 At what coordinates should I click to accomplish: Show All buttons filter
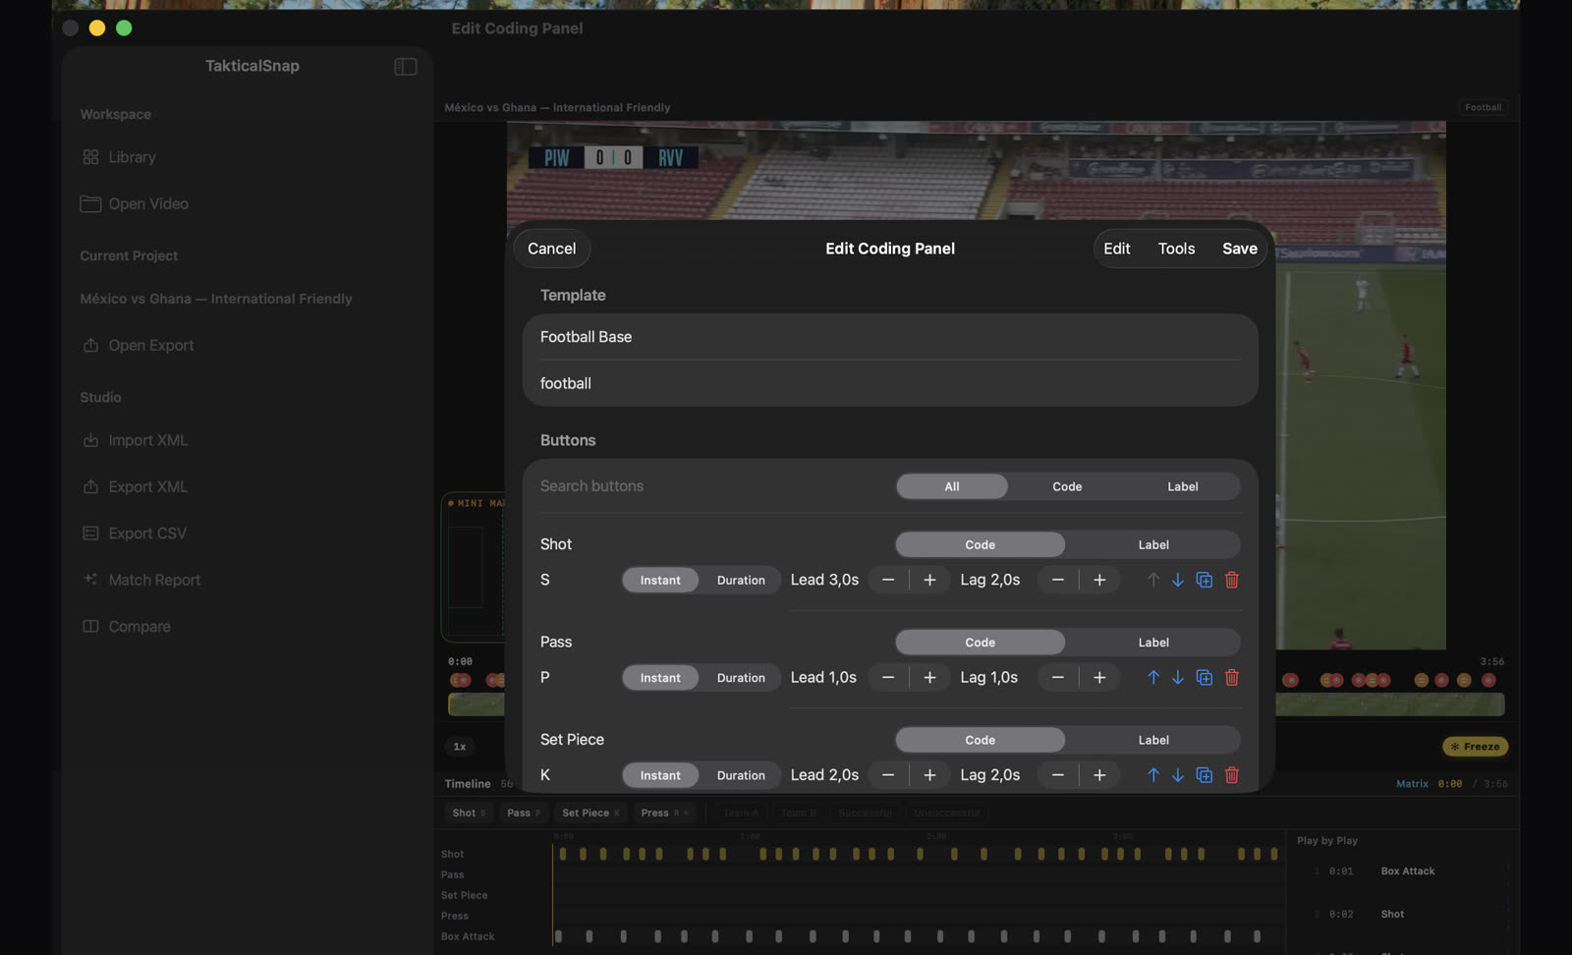coord(952,486)
